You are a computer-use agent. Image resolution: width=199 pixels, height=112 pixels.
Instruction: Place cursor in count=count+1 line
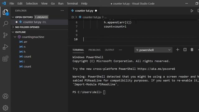click(115, 27)
